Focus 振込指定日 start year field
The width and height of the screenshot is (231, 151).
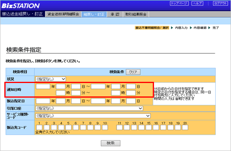point(43,101)
